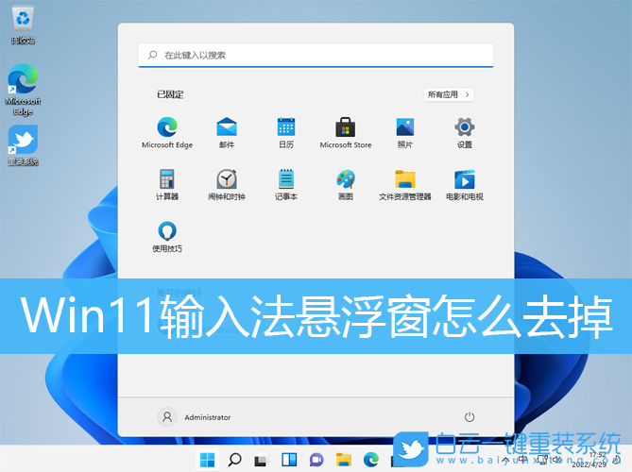Open 设置 settings gear app
Screen dimensions: 632x472
tap(465, 132)
